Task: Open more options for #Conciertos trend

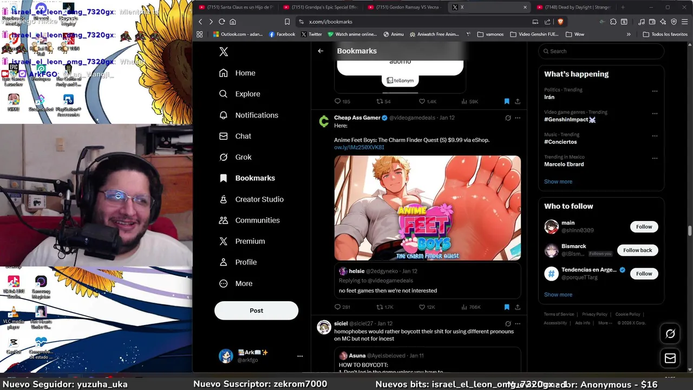Action: pos(655,135)
